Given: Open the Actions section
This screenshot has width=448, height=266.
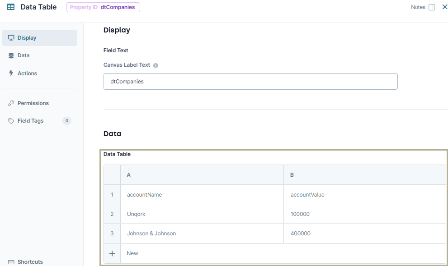Looking at the screenshot, I should pos(28,73).
